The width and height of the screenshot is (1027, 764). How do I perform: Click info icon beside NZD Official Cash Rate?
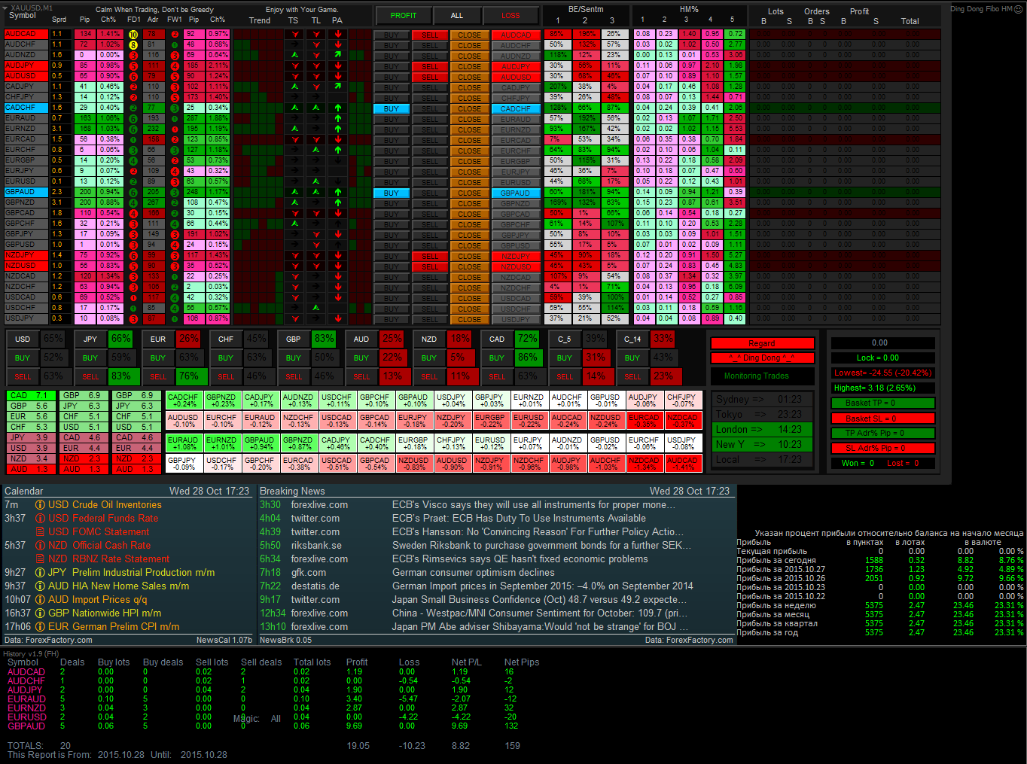point(40,546)
